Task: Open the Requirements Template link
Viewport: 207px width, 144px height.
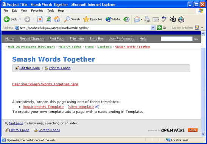Action: [x=43, y=107]
